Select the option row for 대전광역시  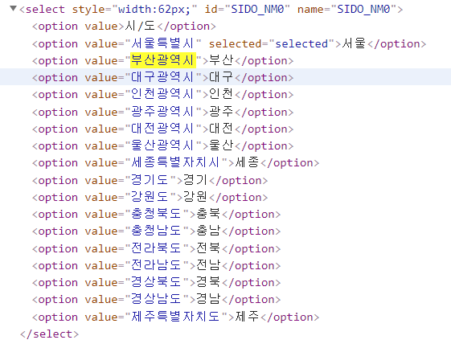pos(163,129)
